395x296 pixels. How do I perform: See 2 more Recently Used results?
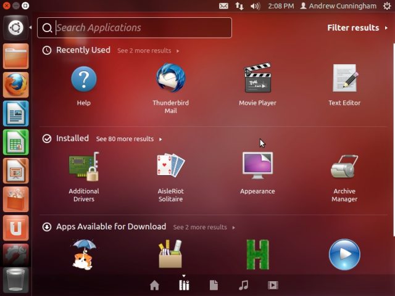[x=148, y=51]
